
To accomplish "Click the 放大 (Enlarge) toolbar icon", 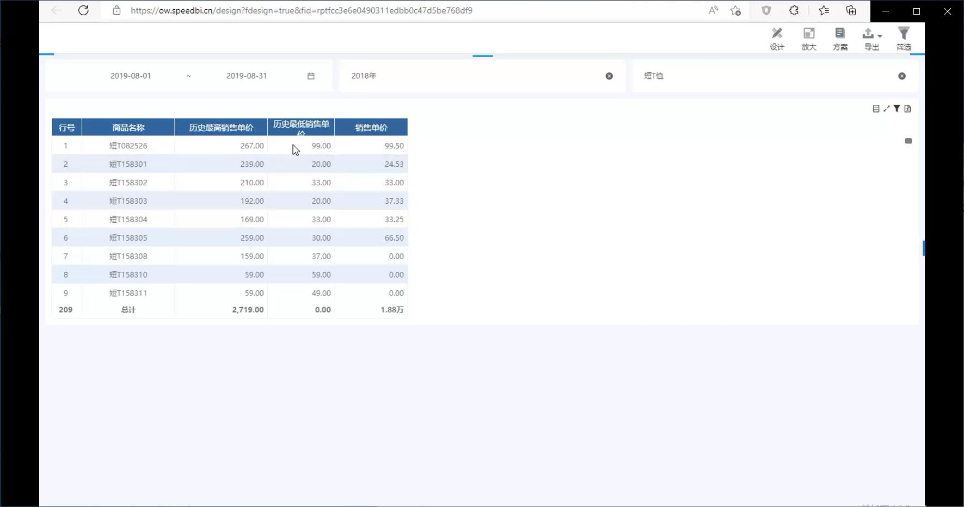I will tap(809, 39).
